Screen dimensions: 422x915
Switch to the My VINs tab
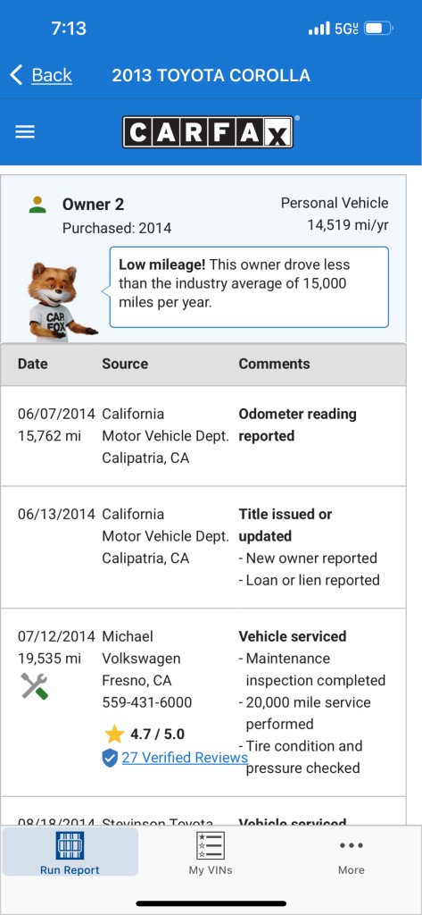(x=211, y=855)
